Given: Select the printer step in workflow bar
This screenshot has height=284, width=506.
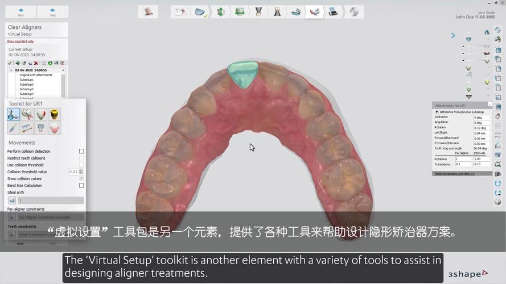Looking at the screenshot, I should pos(333,12).
